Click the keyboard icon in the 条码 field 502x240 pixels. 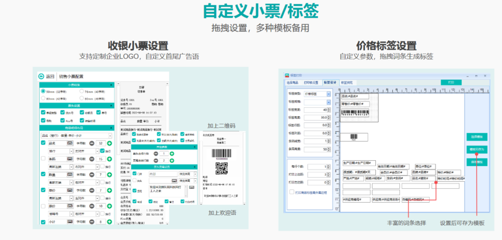[x=70, y=159]
